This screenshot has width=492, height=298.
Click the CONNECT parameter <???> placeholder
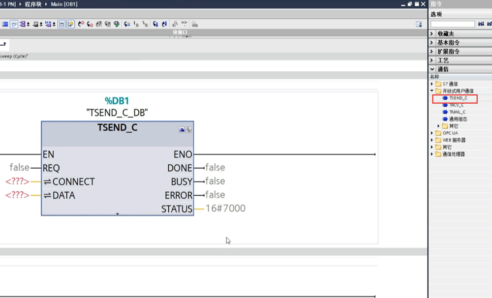click(17, 181)
